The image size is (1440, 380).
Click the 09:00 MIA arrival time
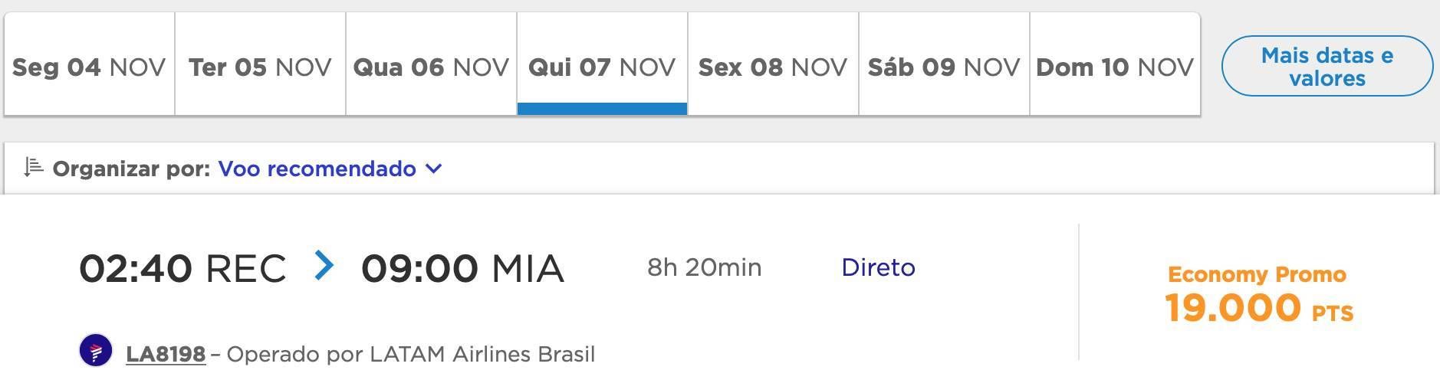(x=462, y=268)
